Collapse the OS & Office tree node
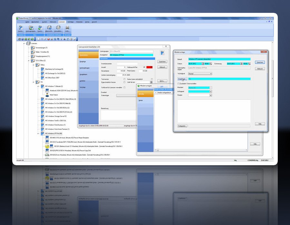This screenshot has height=225, width=290. point(29,61)
